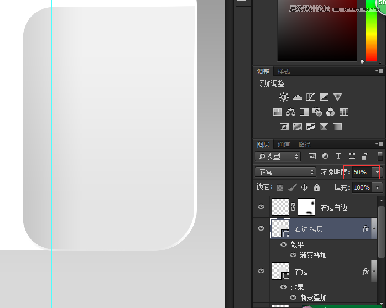
Task: Open the Adjustments panel flyout menu
Action: tap(379, 71)
